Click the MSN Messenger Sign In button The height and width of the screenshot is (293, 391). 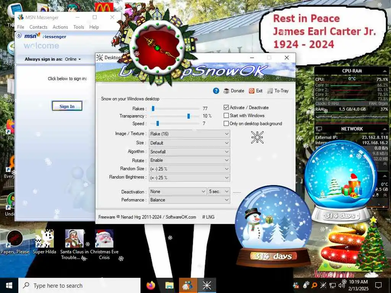pyautogui.click(x=67, y=106)
